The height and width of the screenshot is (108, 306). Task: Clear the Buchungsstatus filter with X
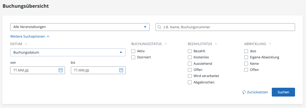click(166, 44)
